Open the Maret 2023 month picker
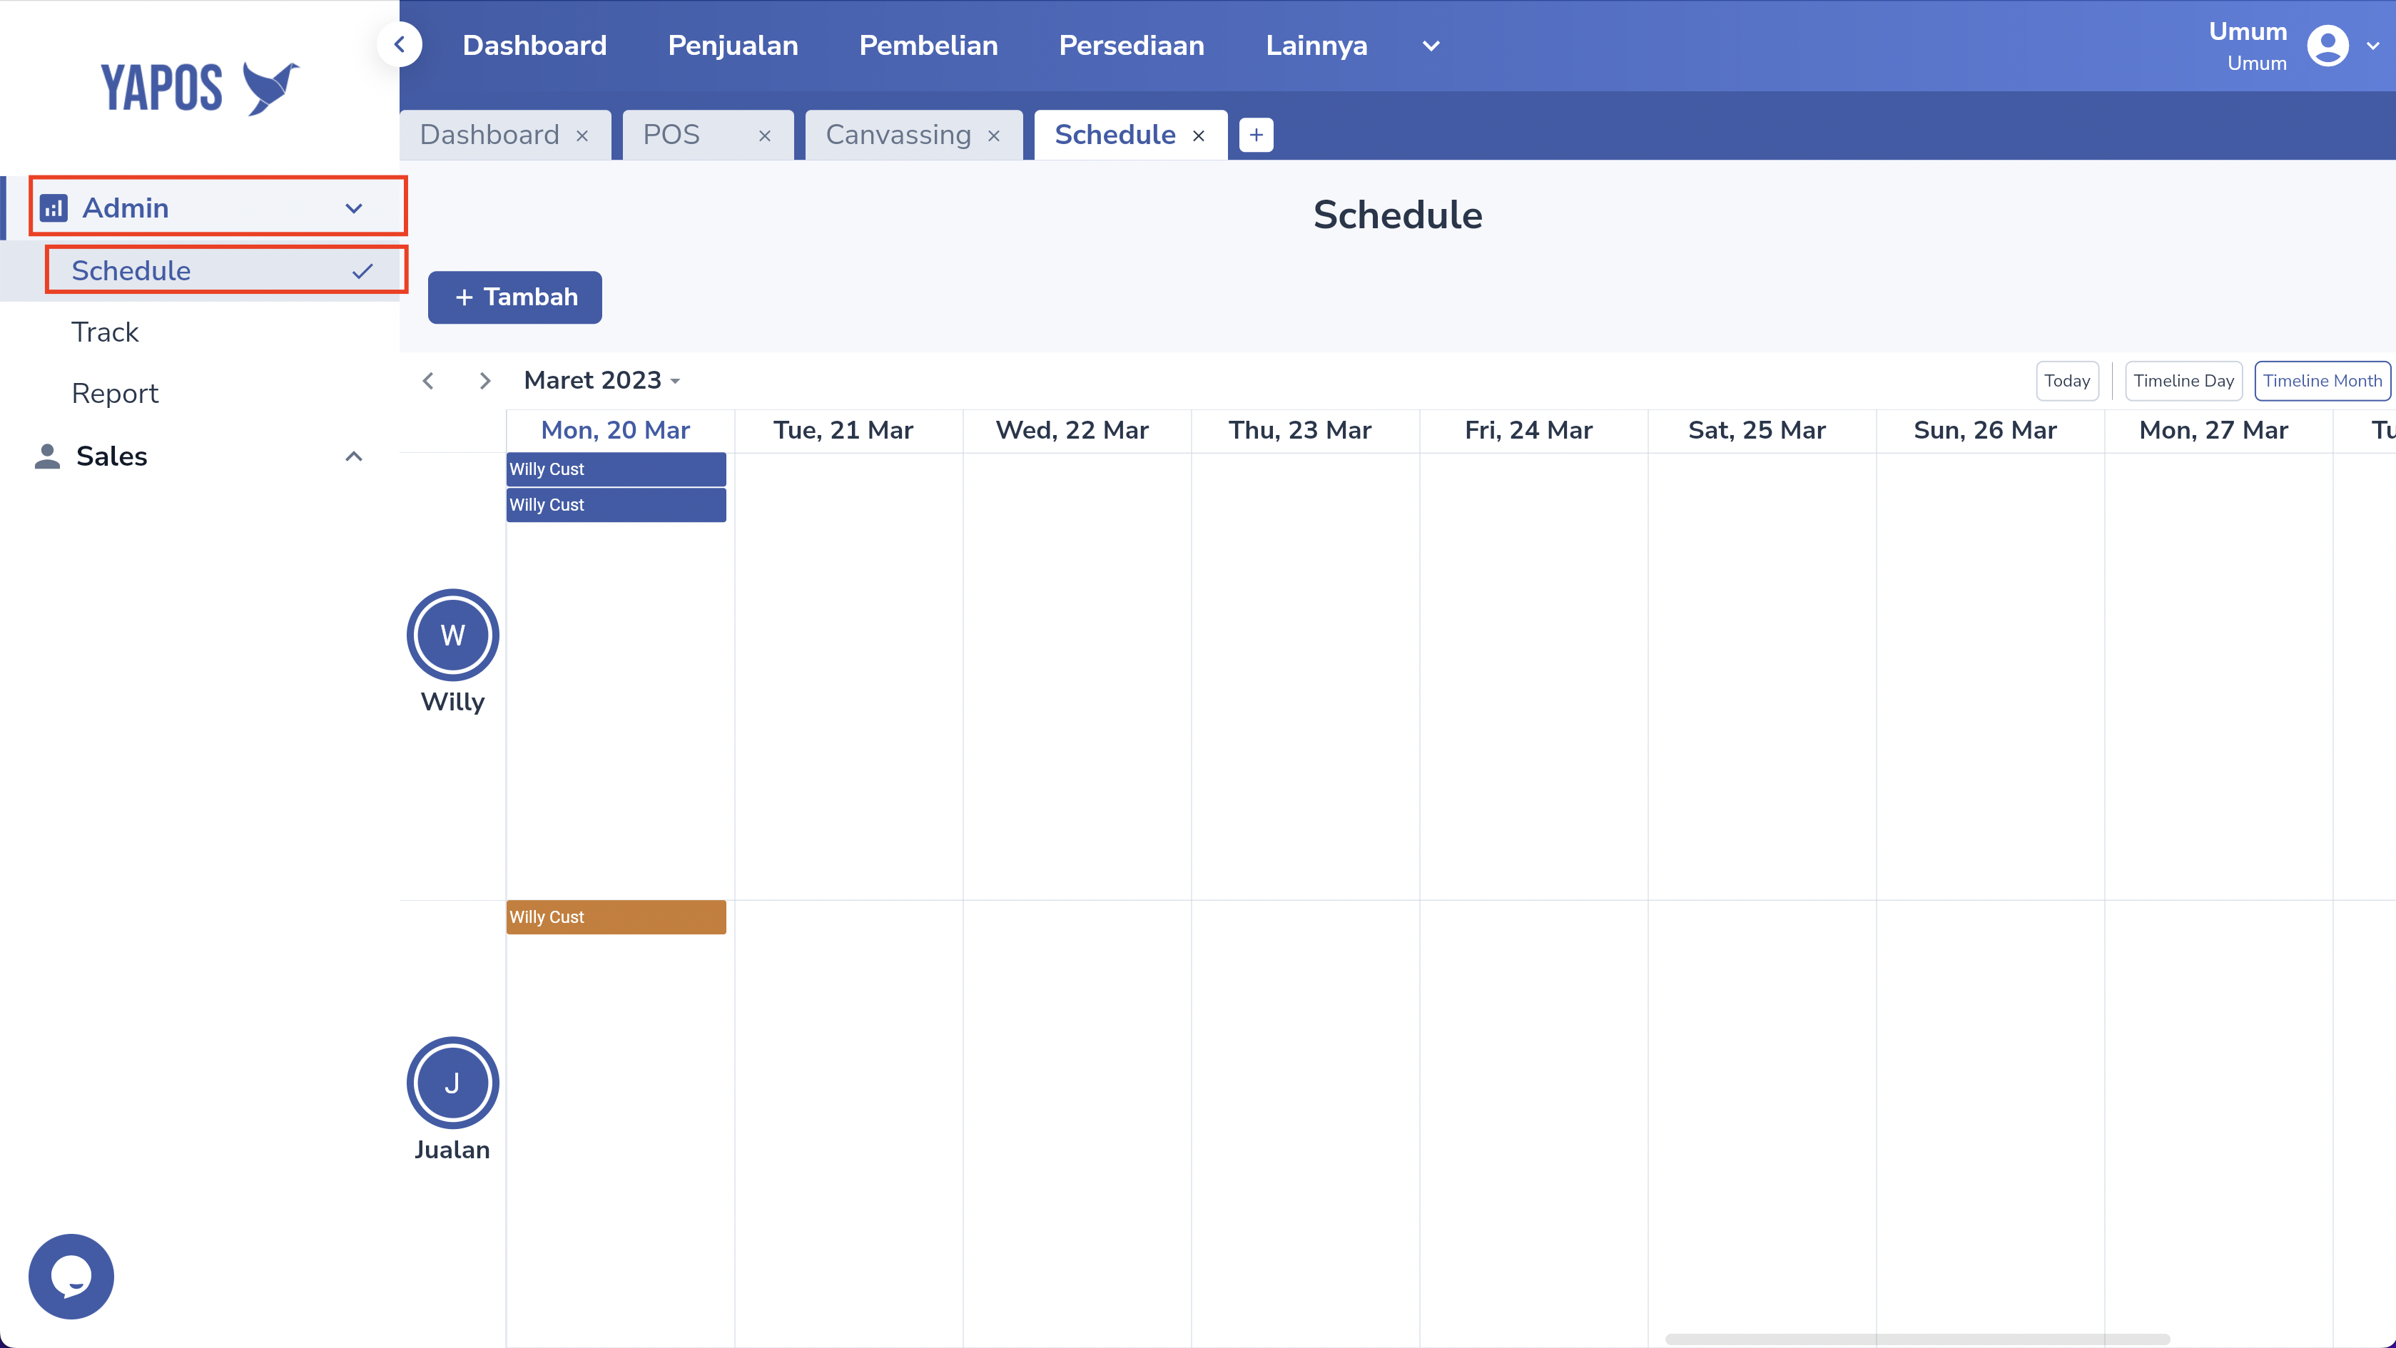The width and height of the screenshot is (2396, 1348). tap(601, 380)
